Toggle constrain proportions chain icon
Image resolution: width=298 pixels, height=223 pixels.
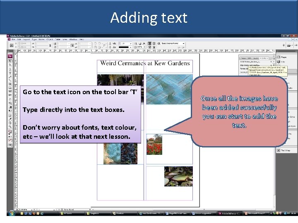(50, 45)
